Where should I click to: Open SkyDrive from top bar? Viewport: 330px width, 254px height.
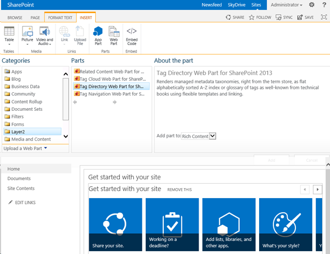click(x=237, y=5)
